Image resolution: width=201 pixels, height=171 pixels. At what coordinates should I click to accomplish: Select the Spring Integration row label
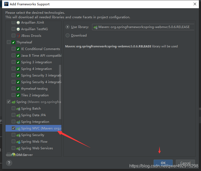35,122
